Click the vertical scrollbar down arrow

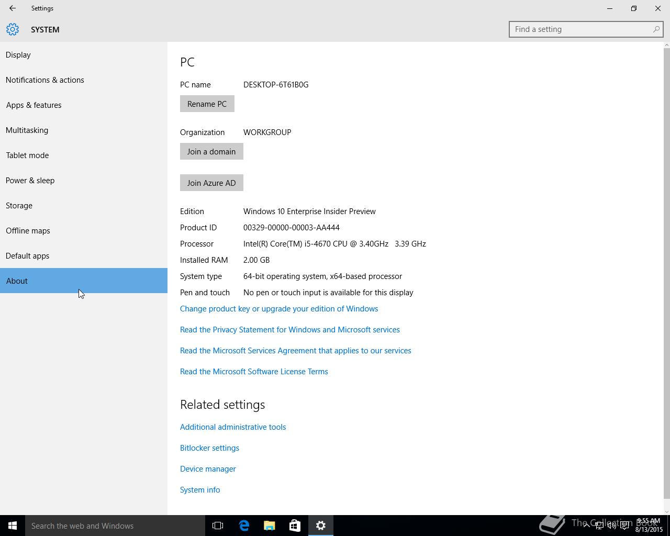click(x=666, y=511)
